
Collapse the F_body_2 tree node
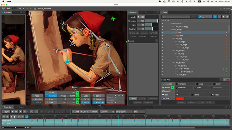click(176, 66)
